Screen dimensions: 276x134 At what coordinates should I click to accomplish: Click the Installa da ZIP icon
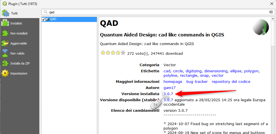point(5,63)
